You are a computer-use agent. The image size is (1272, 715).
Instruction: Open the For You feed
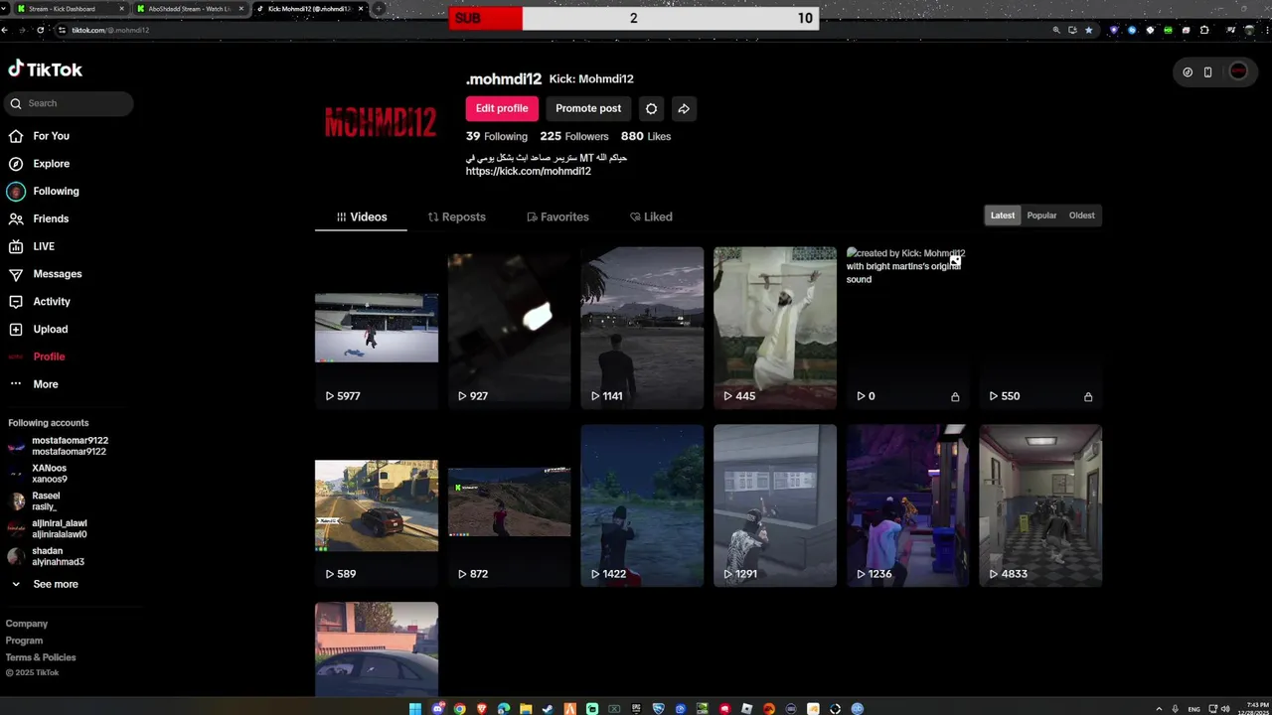[51, 136]
